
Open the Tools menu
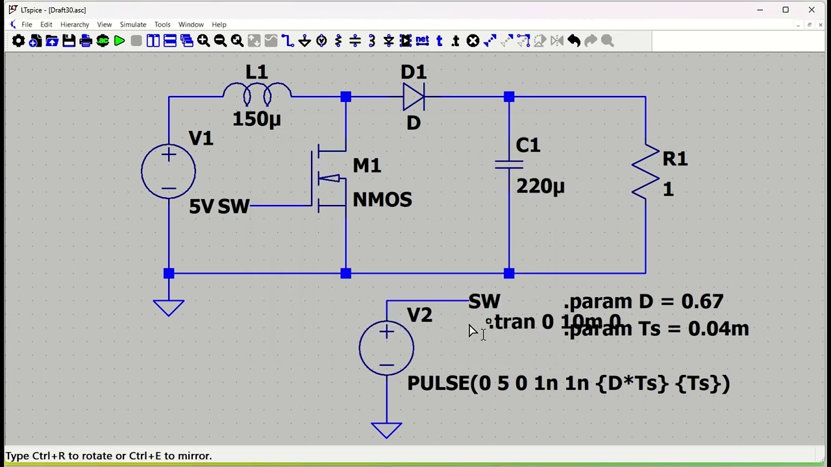[x=162, y=25]
